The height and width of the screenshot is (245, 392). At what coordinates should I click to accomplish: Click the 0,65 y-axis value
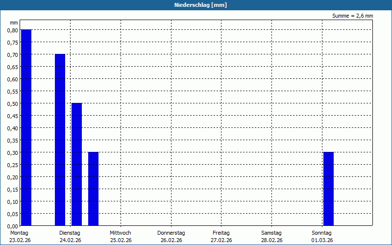point(13,67)
